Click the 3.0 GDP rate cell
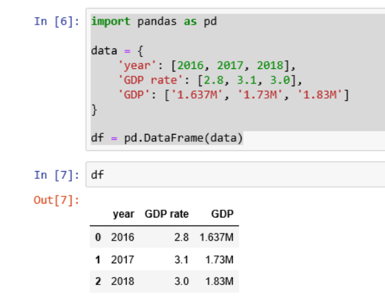This screenshot has height=301, width=385. (182, 281)
